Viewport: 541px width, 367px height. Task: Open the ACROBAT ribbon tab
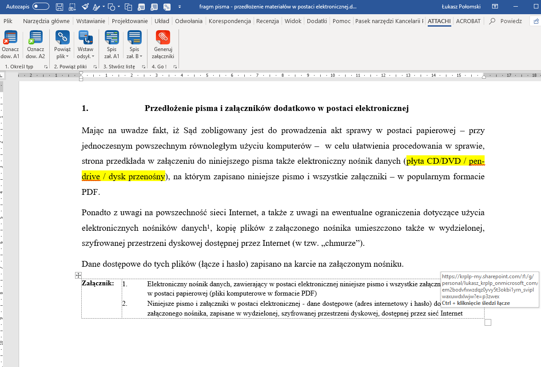(468, 21)
